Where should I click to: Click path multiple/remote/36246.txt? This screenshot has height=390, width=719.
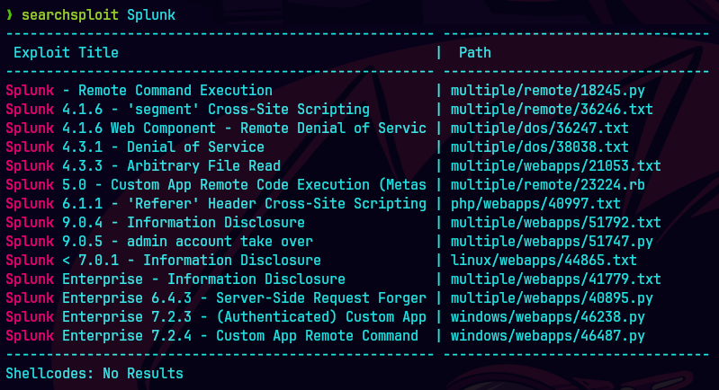coord(552,109)
